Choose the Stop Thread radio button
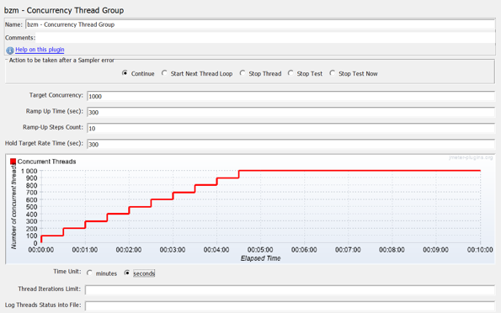The image size is (501, 313). (243, 73)
